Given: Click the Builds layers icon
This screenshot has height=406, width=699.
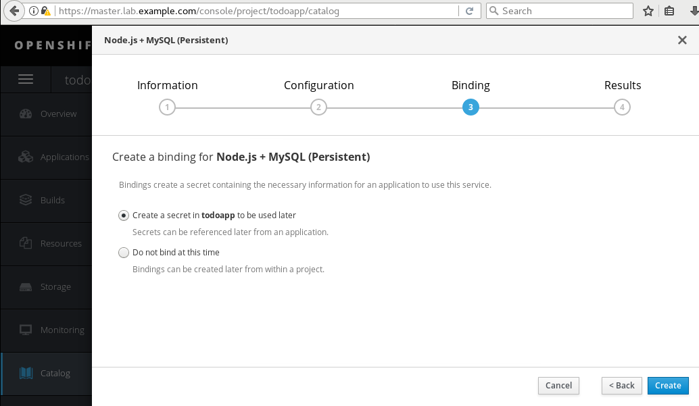Looking at the screenshot, I should [26, 200].
